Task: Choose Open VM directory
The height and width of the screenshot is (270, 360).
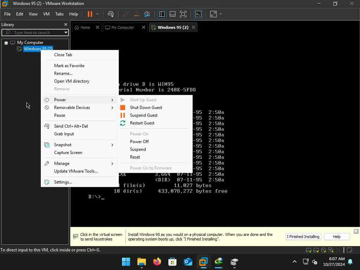Action: 72,81
